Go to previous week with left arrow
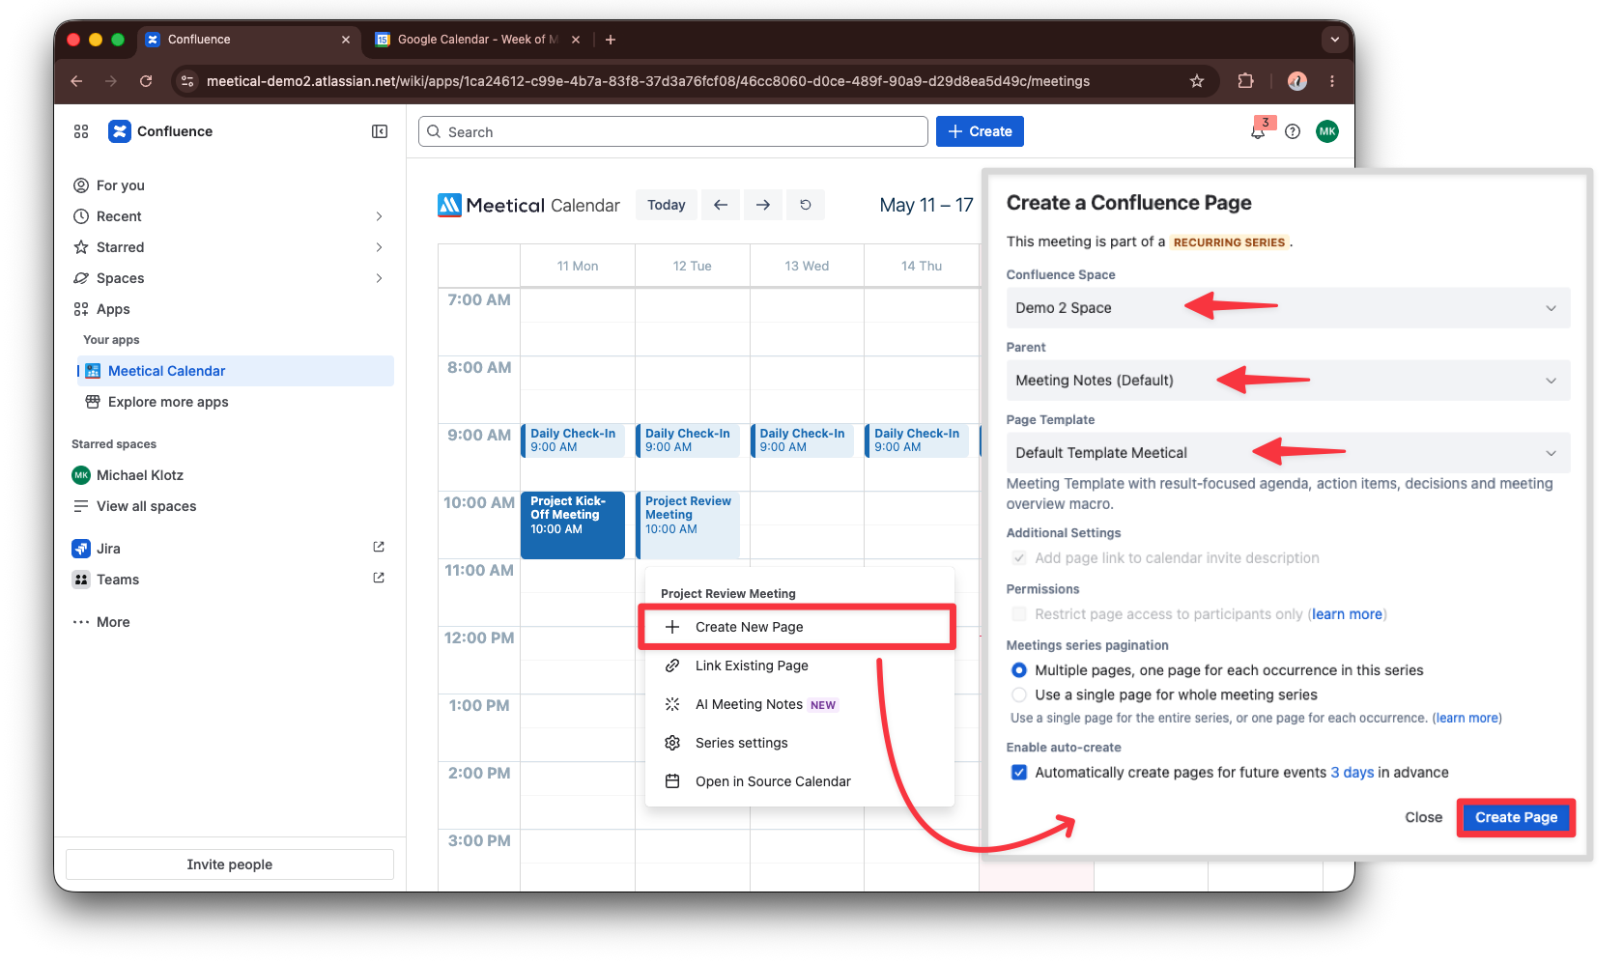 click(x=721, y=205)
